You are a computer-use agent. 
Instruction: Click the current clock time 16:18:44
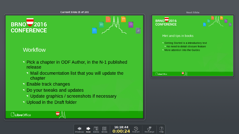tap(121, 127)
